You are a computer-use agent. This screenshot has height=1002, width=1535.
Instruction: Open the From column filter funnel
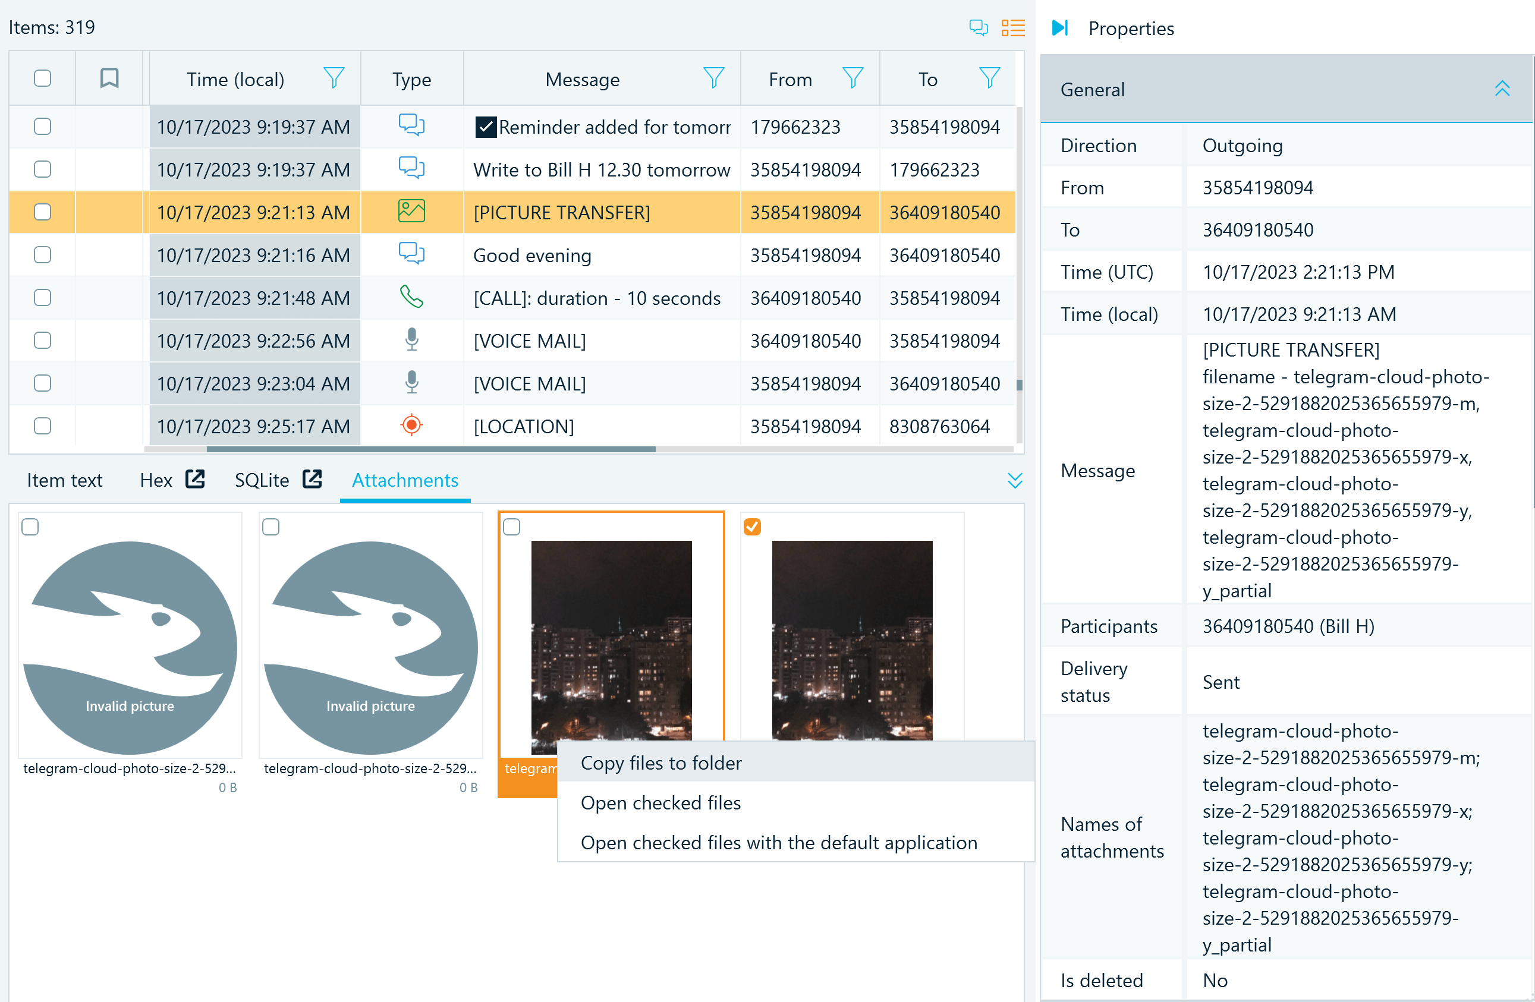tap(853, 78)
